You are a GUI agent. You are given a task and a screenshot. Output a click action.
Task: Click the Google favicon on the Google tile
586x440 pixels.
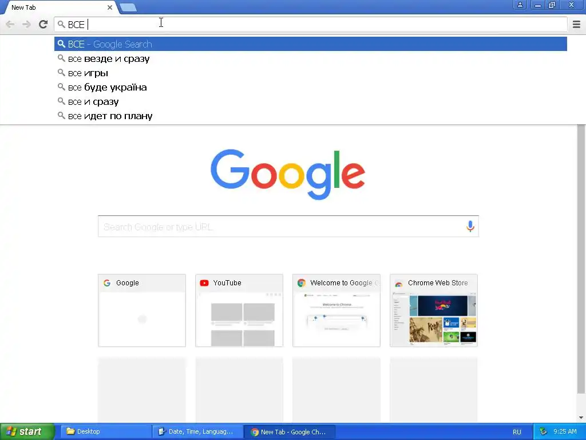[107, 283]
